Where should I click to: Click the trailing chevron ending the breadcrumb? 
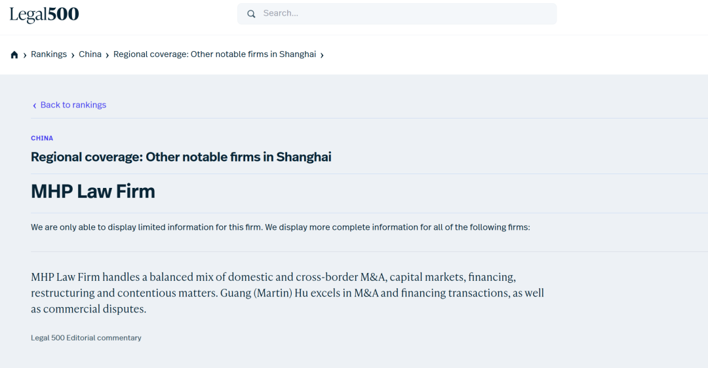pos(322,55)
